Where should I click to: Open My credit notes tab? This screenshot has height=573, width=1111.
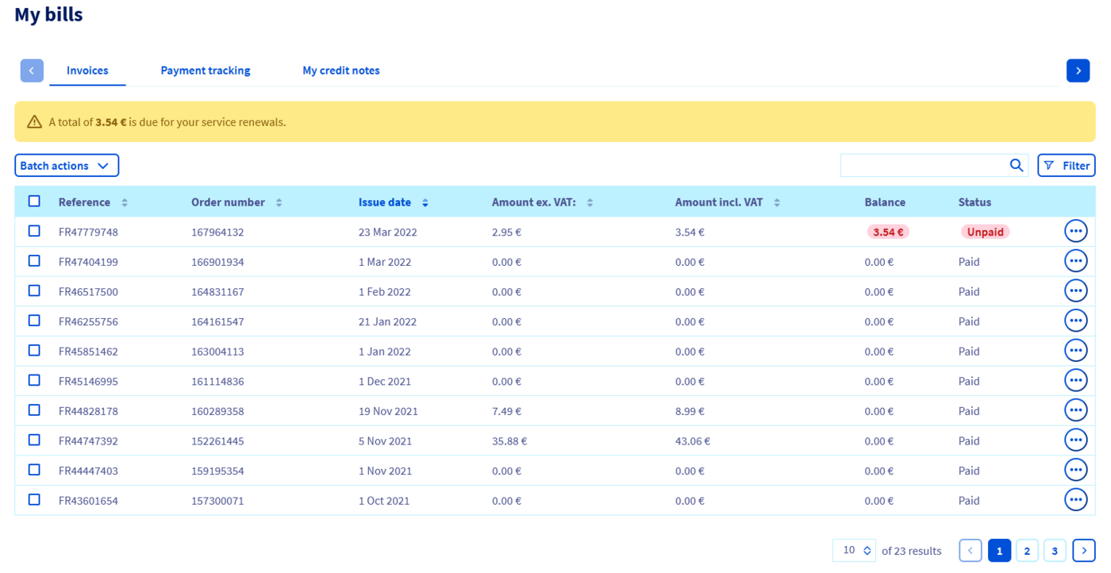tap(340, 71)
